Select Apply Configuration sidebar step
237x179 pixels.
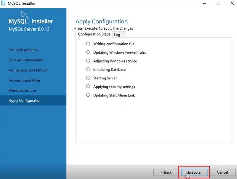point(33,100)
